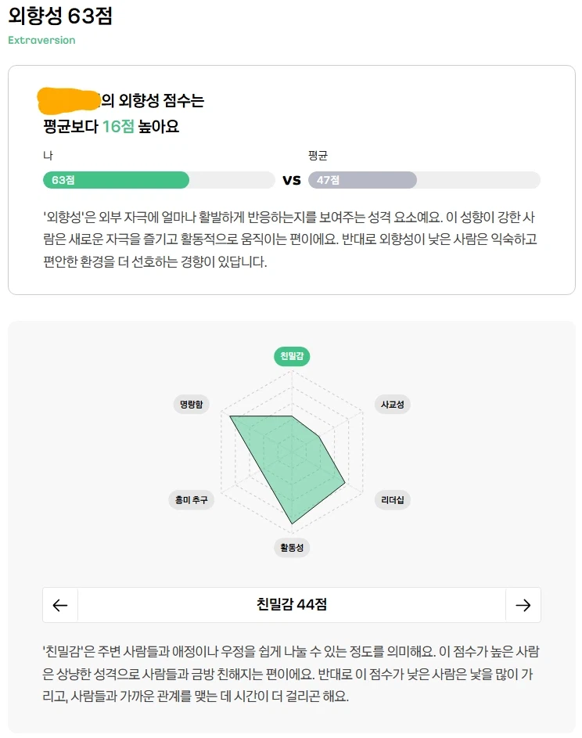Click the left arrow below the radar chart
Image resolution: width=582 pixels, height=738 pixels.
tap(59, 605)
